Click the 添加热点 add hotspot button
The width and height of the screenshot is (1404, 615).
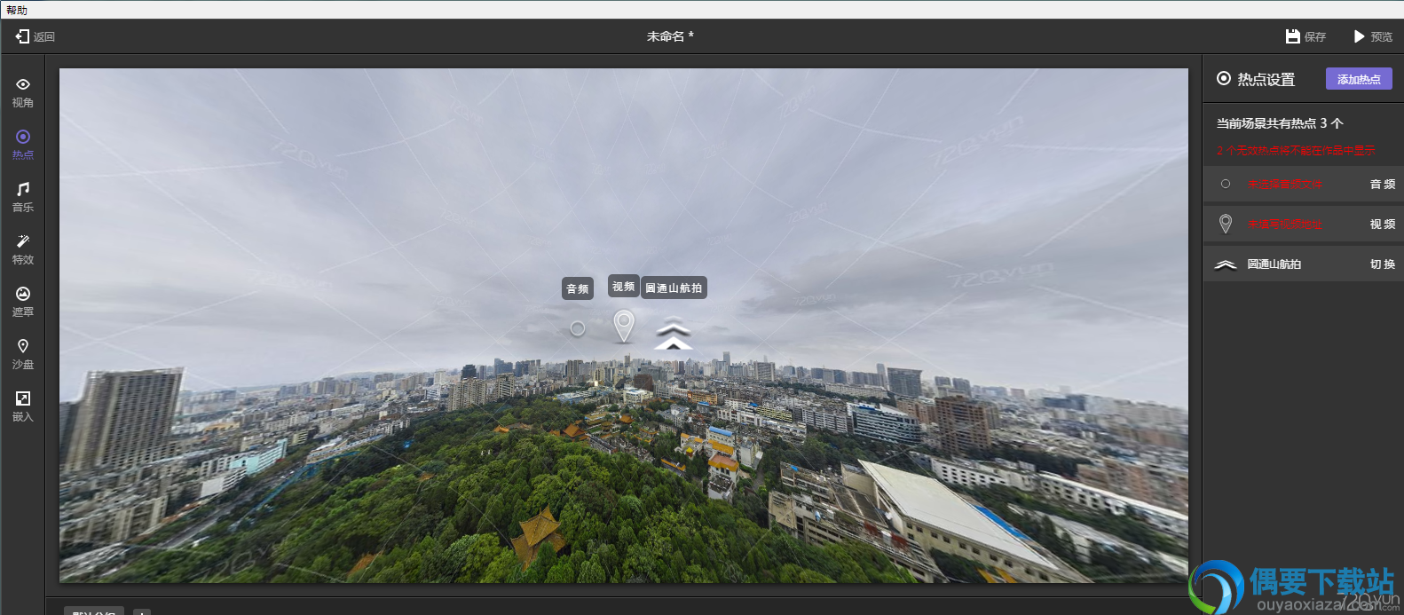click(x=1359, y=79)
